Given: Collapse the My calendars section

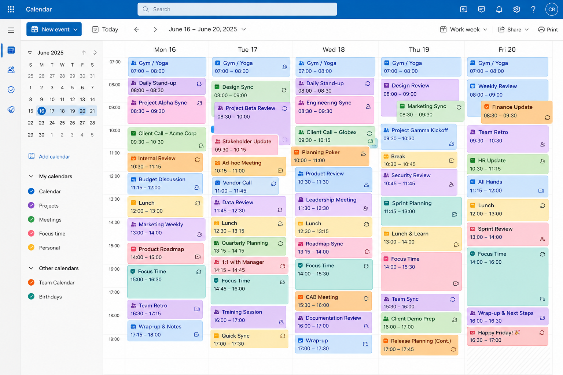Looking at the screenshot, I should [x=31, y=177].
